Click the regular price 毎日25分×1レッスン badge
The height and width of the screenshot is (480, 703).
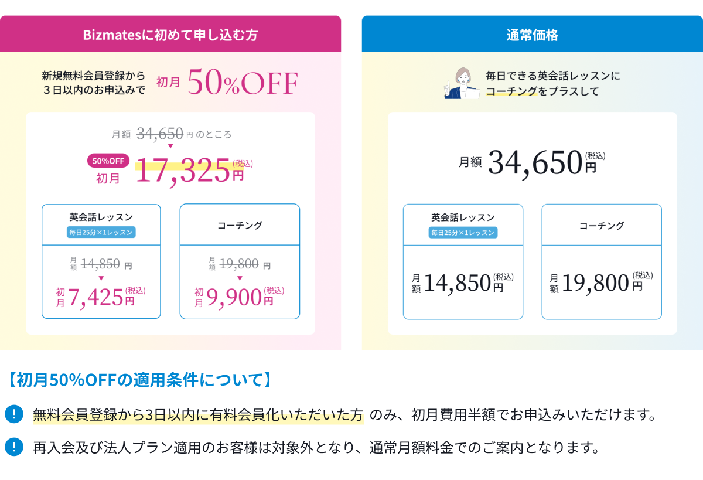pos(463,232)
